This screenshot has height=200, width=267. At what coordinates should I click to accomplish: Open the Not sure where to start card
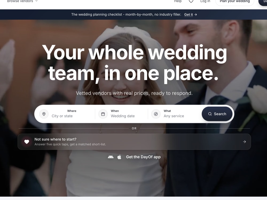point(134,142)
